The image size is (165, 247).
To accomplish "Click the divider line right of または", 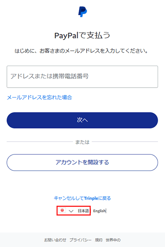I will [125, 142].
